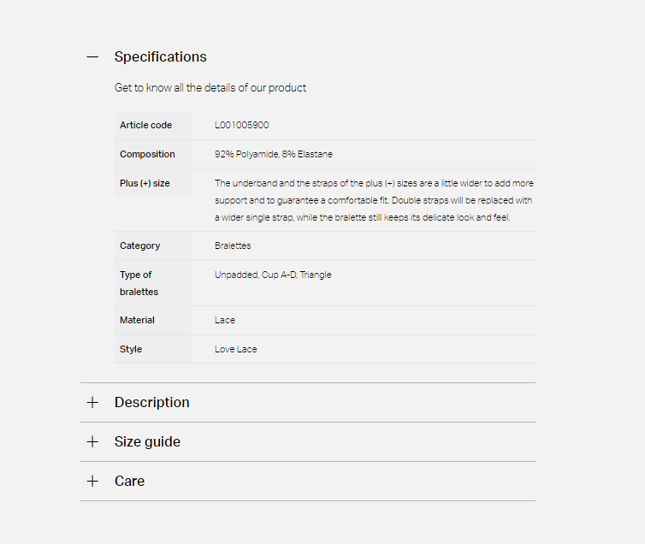This screenshot has width=645, height=544.
Task: Click the plus size description paragraph
Action: [x=374, y=200]
